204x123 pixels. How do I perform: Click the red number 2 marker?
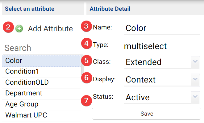coord(8,28)
